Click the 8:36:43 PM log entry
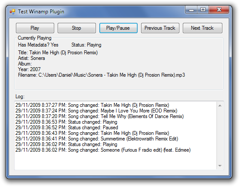Viewport: 240px width, 187px height. [x=92, y=133]
